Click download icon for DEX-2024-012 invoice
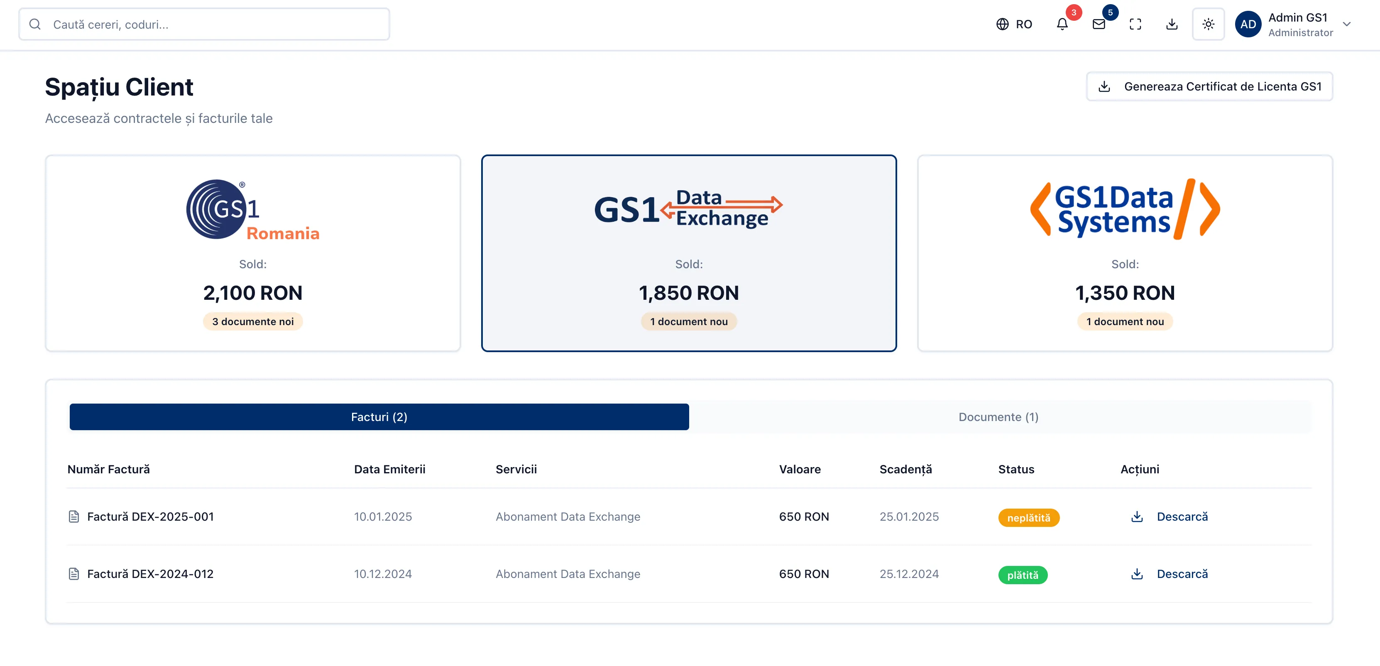 1137,574
